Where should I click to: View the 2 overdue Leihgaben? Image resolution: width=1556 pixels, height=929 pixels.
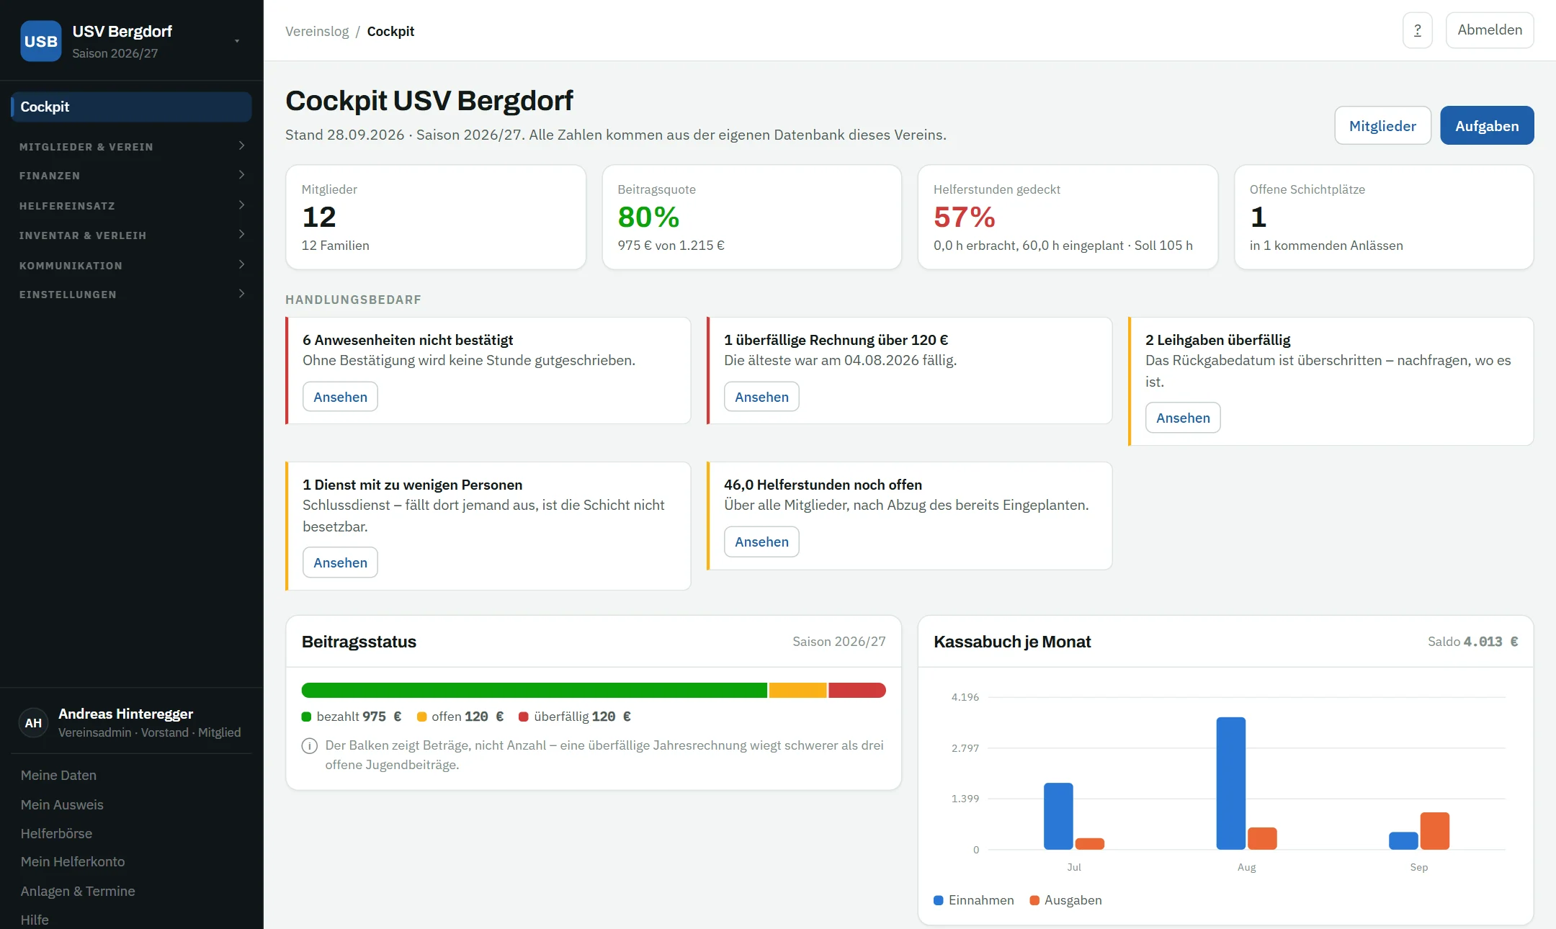point(1183,418)
